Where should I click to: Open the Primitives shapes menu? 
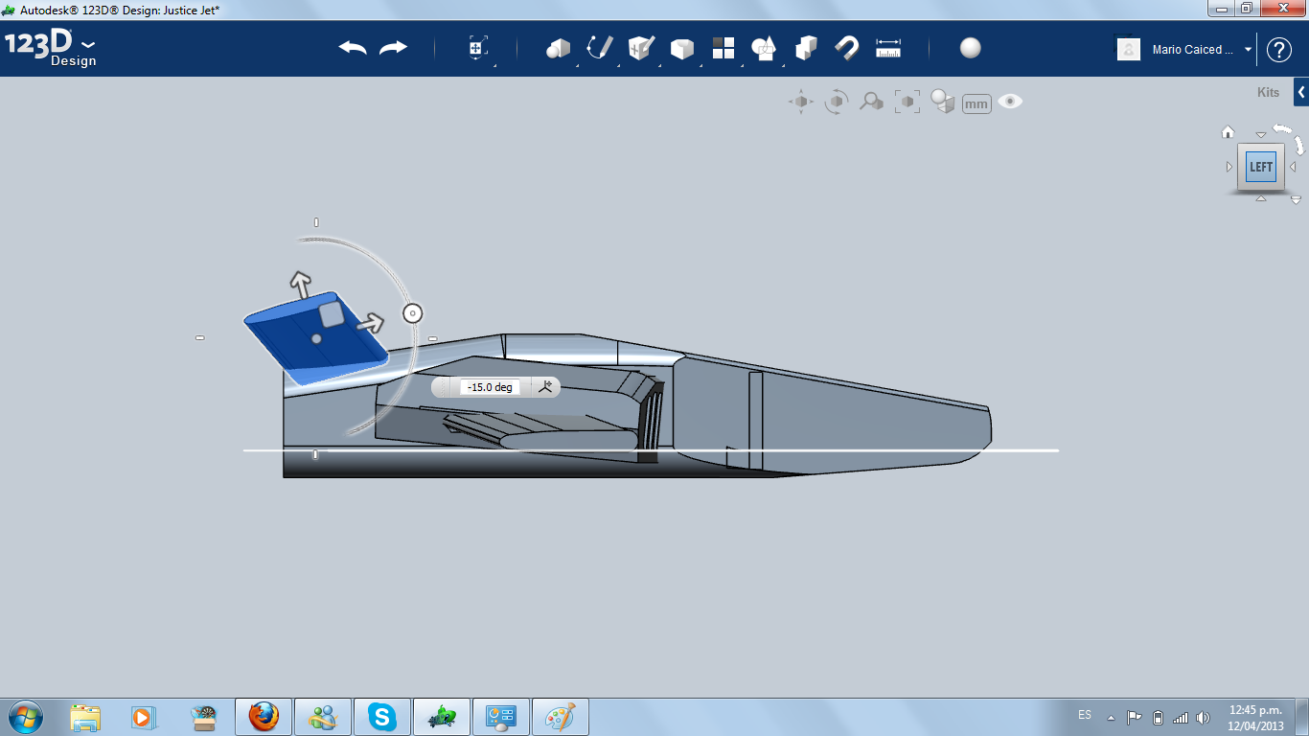tap(558, 48)
